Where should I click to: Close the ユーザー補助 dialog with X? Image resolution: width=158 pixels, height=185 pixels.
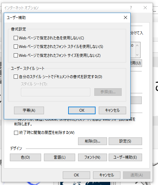(x=126, y=17)
